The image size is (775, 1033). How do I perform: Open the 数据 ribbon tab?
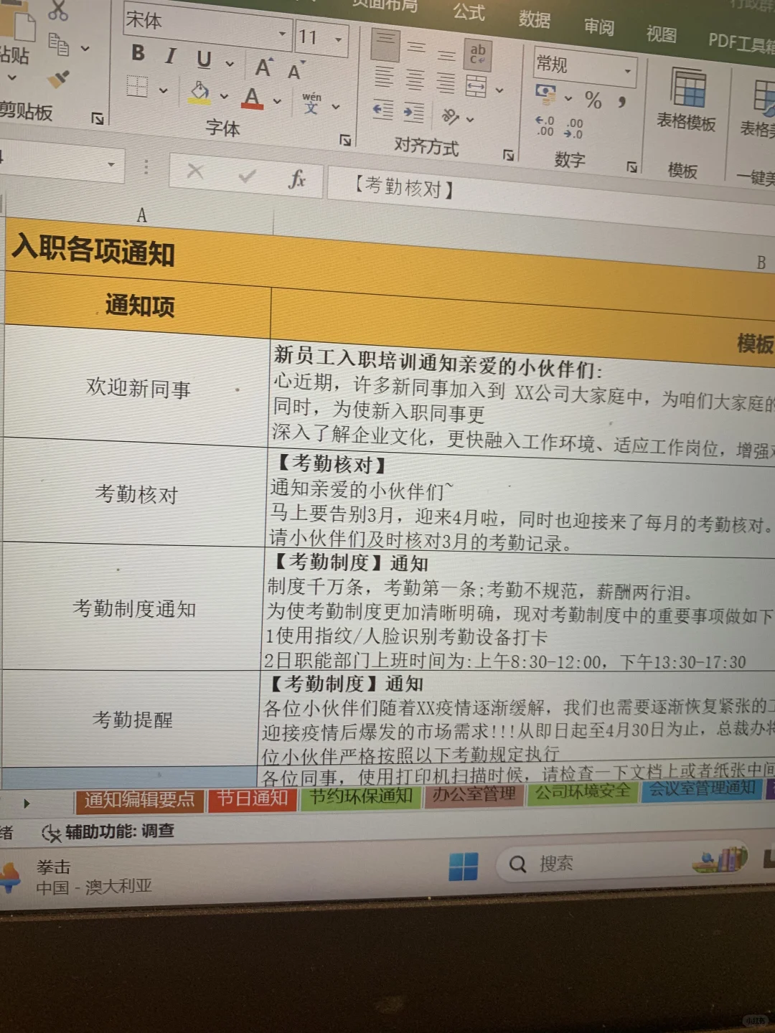click(535, 19)
